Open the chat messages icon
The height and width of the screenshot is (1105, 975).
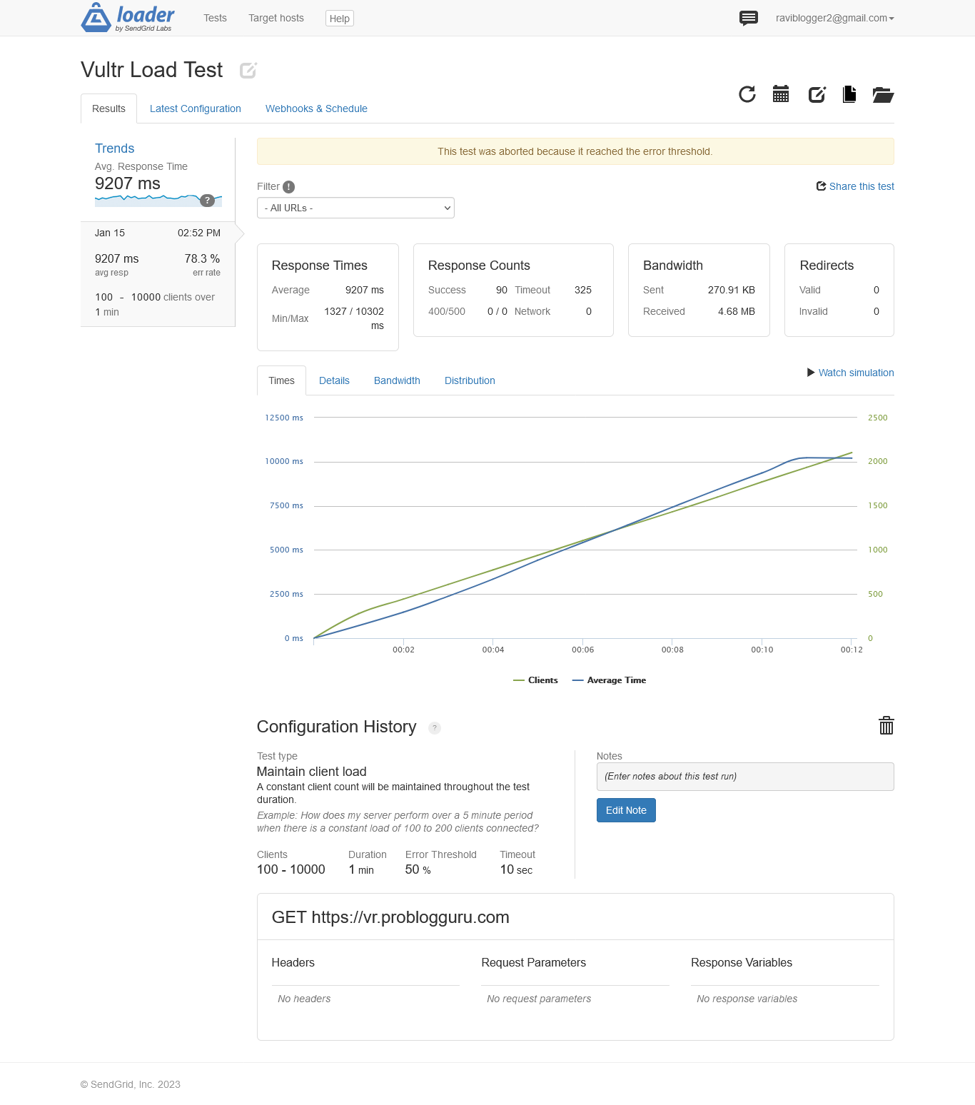pos(748,18)
